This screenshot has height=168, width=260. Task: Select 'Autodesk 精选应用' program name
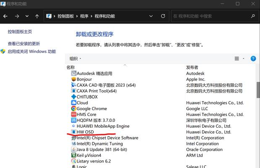95,73
